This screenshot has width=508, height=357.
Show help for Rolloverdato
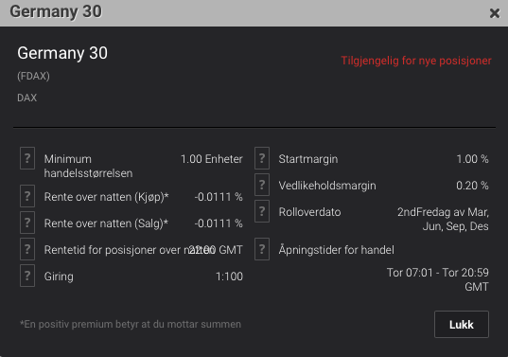coord(262,211)
